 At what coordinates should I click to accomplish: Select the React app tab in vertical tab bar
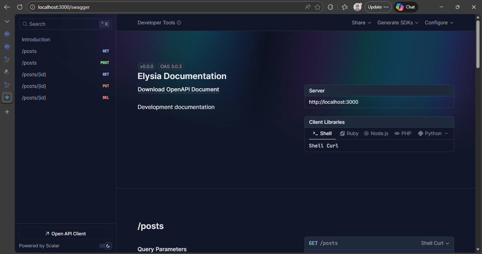tap(7, 97)
